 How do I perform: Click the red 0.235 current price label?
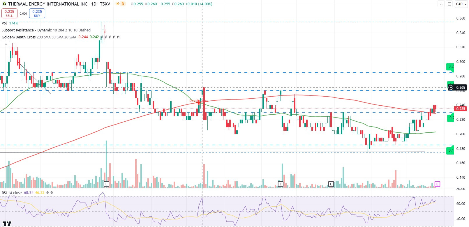point(461,109)
